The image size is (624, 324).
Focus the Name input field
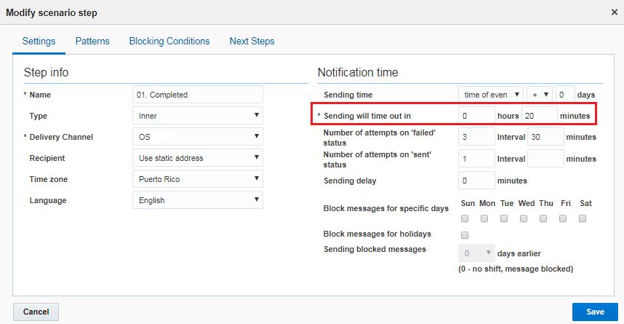[x=198, y=95]
